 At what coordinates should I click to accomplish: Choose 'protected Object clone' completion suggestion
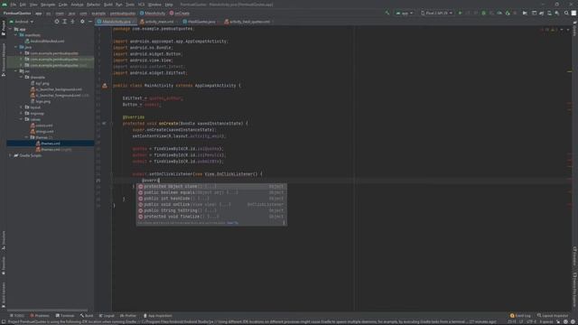pyautogui.click(x=211, y=187)
